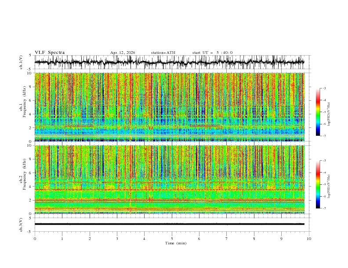The height and width of the screenshot is (268, 348).
Task: Click the 'start UT = 5 :40: 0' text
Action: coord(212,53)
